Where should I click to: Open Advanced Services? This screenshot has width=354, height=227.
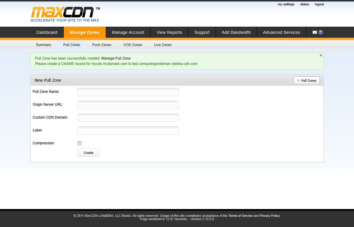pyautogui.click(x=281, y=32)
